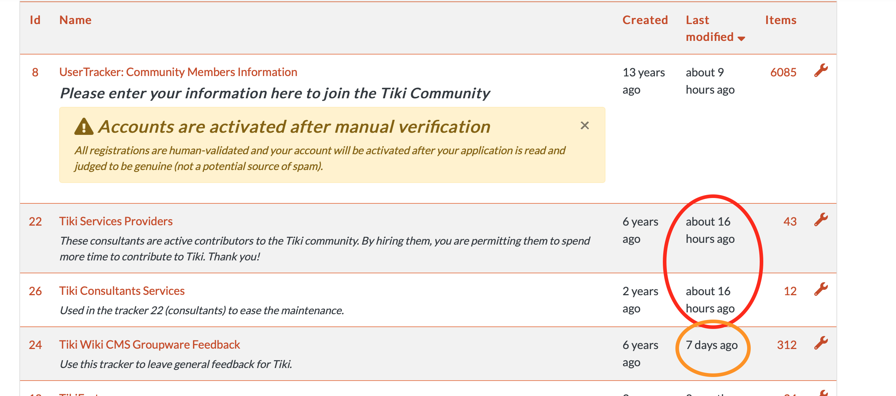This screenshot has height=396, width=896.
Task: Open the Tiki Consultants Services tracker
Action: click(122, 291)
